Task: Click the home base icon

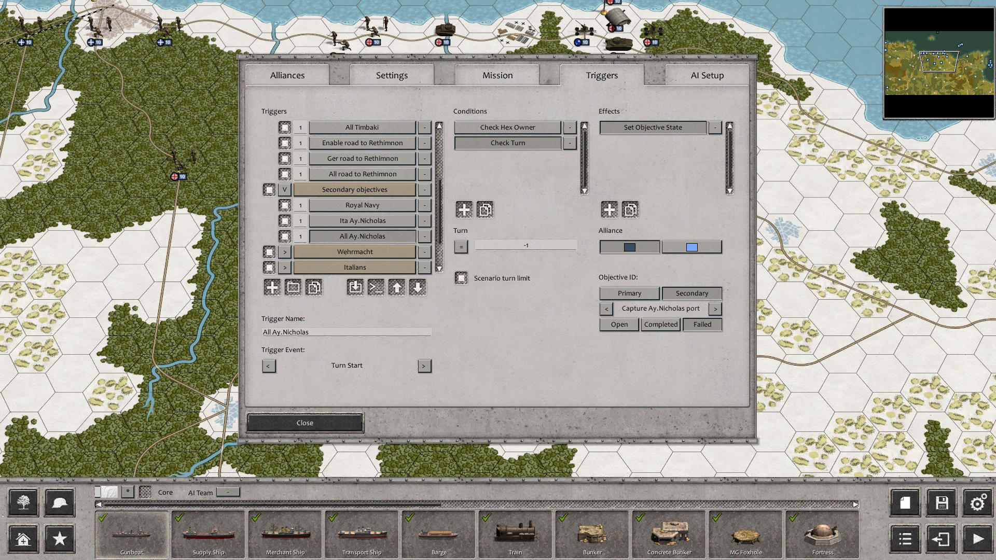Action: tap(23, 539)
